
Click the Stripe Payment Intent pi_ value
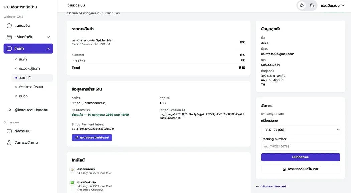pos(93,129)
